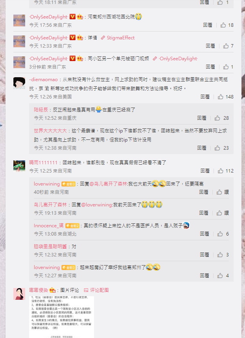The image size is (245, 338).
Task: Reply to 鸟儿离开了森林's comment
Action: click(203, 213)
